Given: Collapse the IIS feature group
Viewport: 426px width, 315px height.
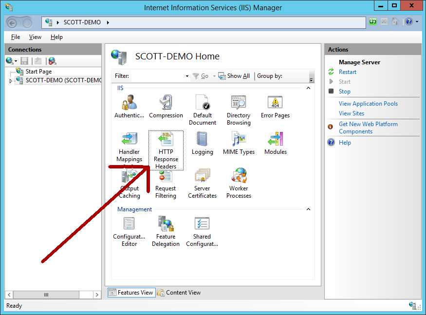Looking at the screenshot, I should pos(308,88).
